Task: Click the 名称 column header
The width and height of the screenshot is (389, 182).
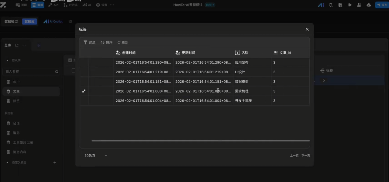Action: [252, 53]
